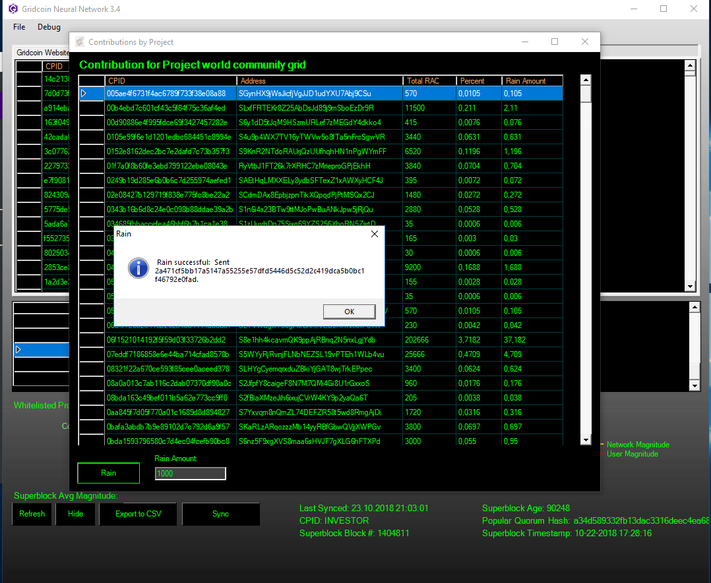Maximize the Gridcoin Neural Network main window

(x=664, y=9)
